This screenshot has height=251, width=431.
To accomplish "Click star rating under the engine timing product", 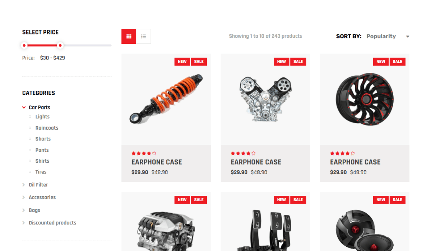I will 243,153.
